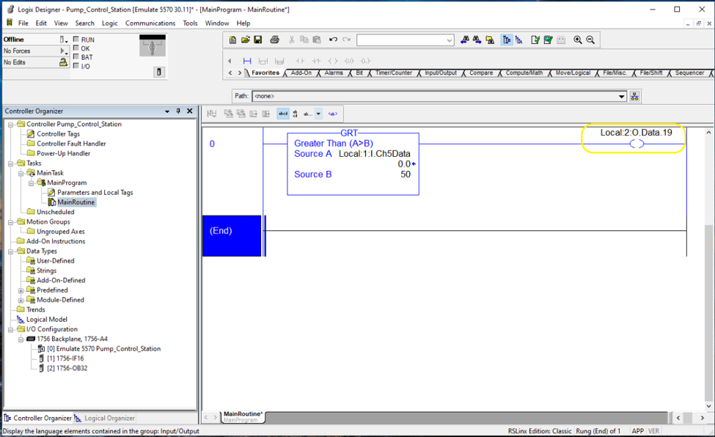The width and height of the screenshot is (715, 437).
Task: Click the BAT status indicator box
Action: [76, 56]
